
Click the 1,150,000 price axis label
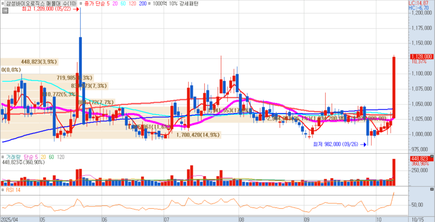[421, 43]
